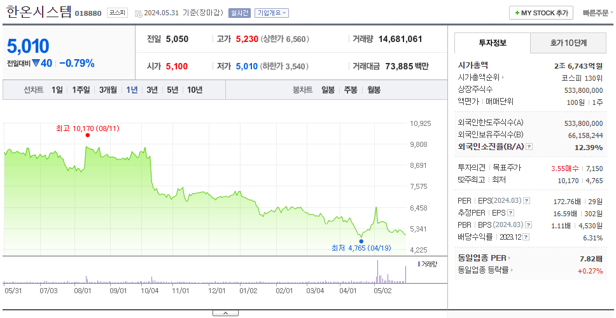Click the 실시간 button
Viewport: 616px width, 318px height.
tap(240, 13)
